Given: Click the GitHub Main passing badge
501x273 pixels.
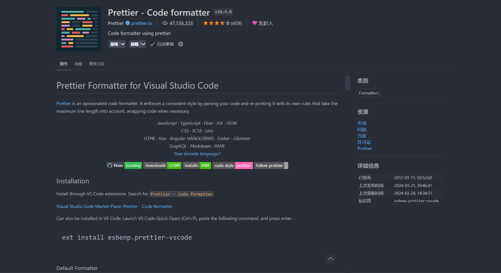Looking at the screenshot, I should pyautogui.click(x=124, y=165).
